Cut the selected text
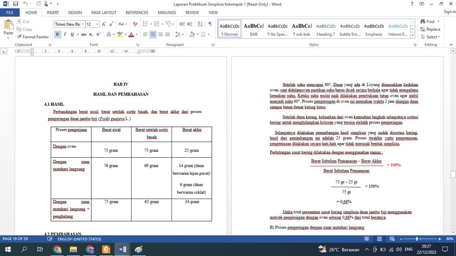The height and width of the screenshot is (256, 456). tap(23, 21)
